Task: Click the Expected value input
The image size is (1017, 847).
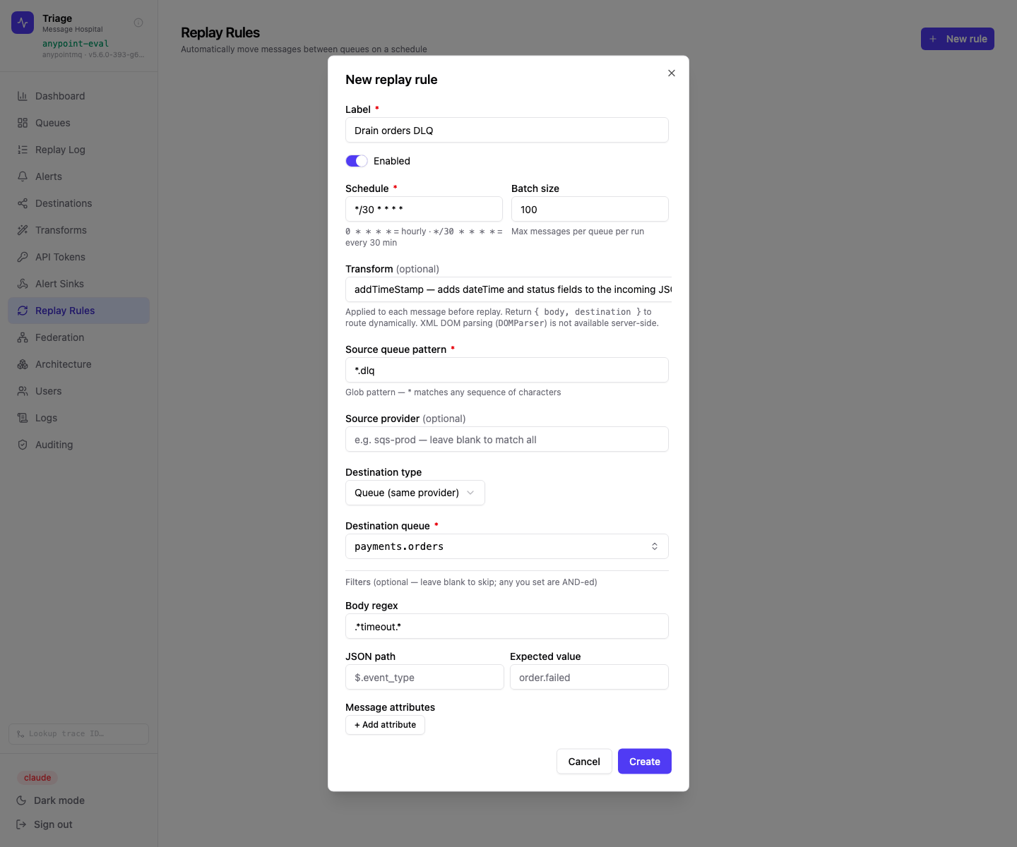Action: point(589,678)
